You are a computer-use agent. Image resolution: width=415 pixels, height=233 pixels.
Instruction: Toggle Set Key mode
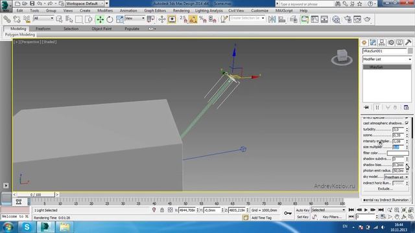[x=303, y=217]
